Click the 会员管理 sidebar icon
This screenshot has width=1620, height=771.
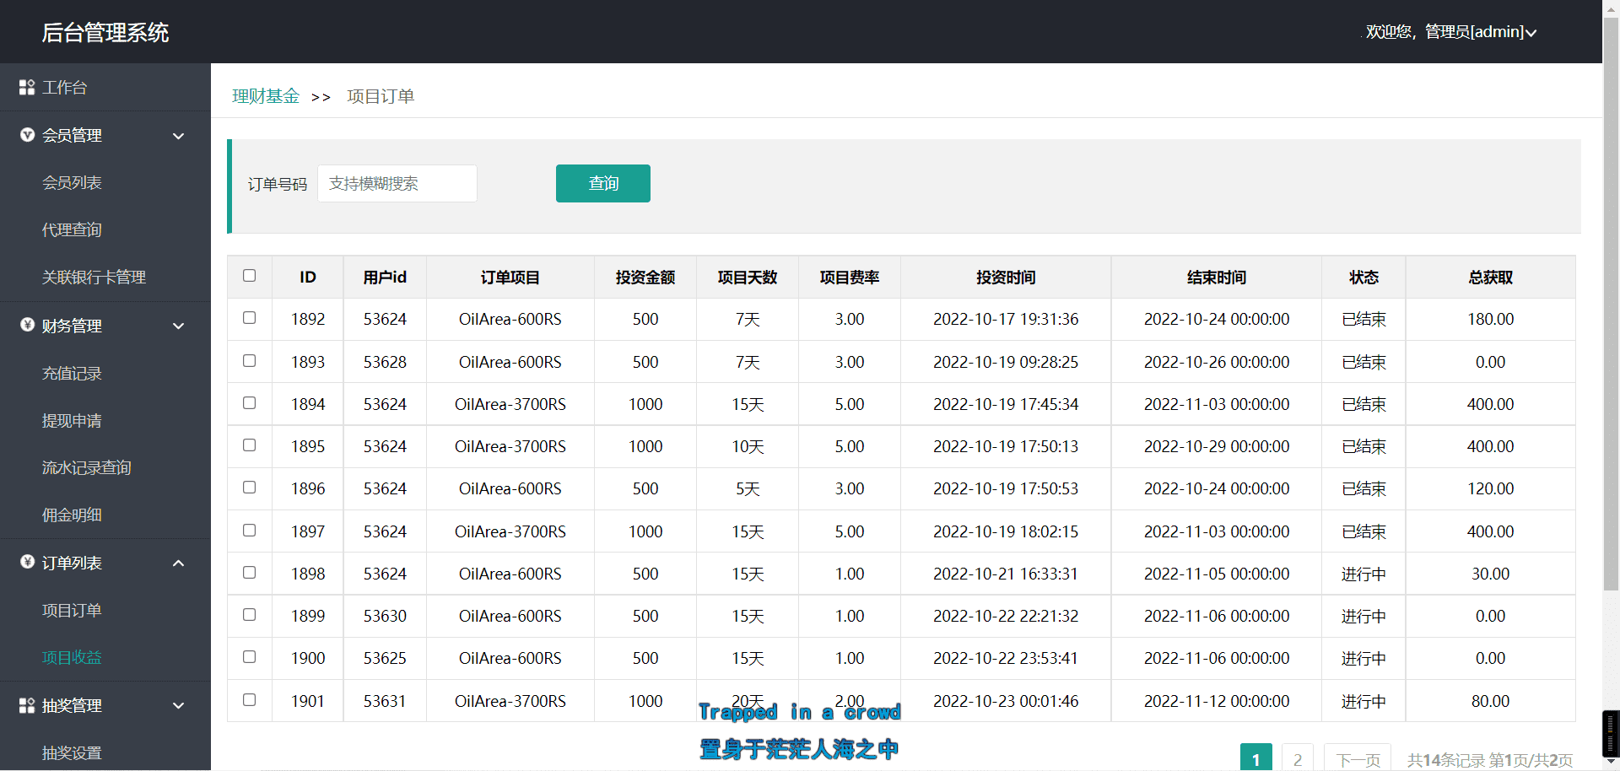pyautogui.click(x=27, y=135)
